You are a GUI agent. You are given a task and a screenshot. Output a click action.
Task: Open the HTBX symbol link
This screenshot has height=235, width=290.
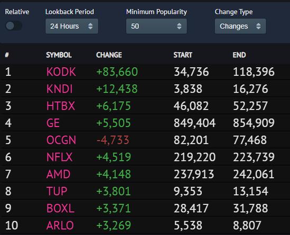[61, 106]
